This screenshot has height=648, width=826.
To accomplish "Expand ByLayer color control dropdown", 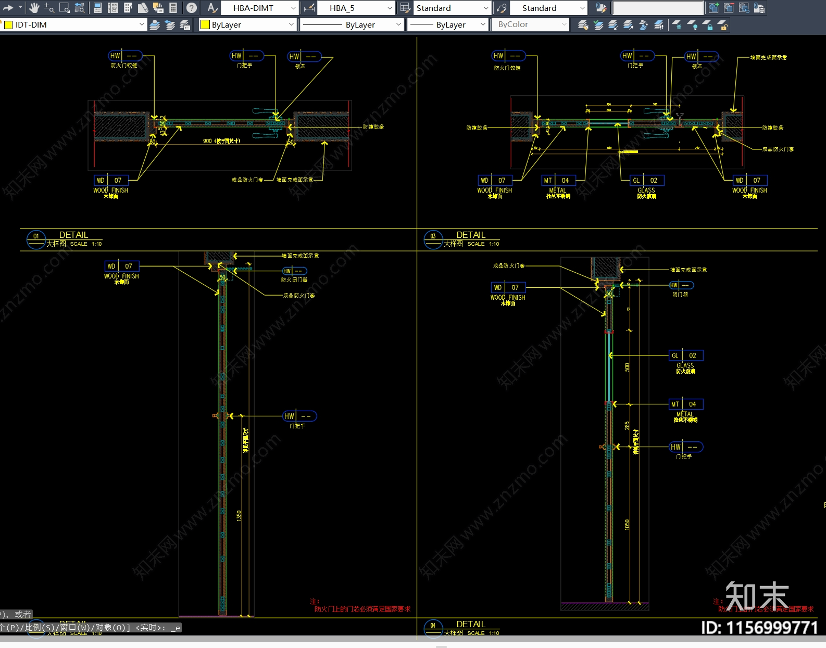I will (x=291, y=24).
